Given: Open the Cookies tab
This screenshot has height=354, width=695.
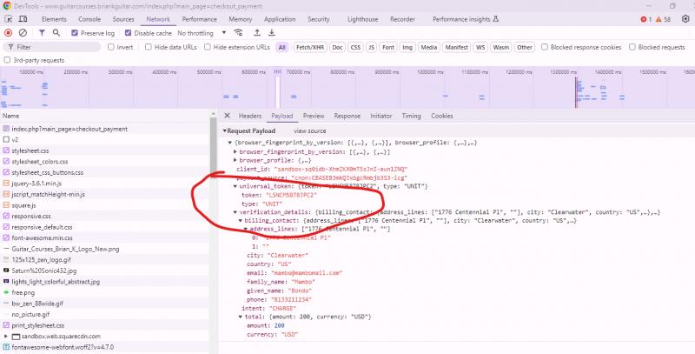Looking at the screenshot, I should (x=442, y=116).
